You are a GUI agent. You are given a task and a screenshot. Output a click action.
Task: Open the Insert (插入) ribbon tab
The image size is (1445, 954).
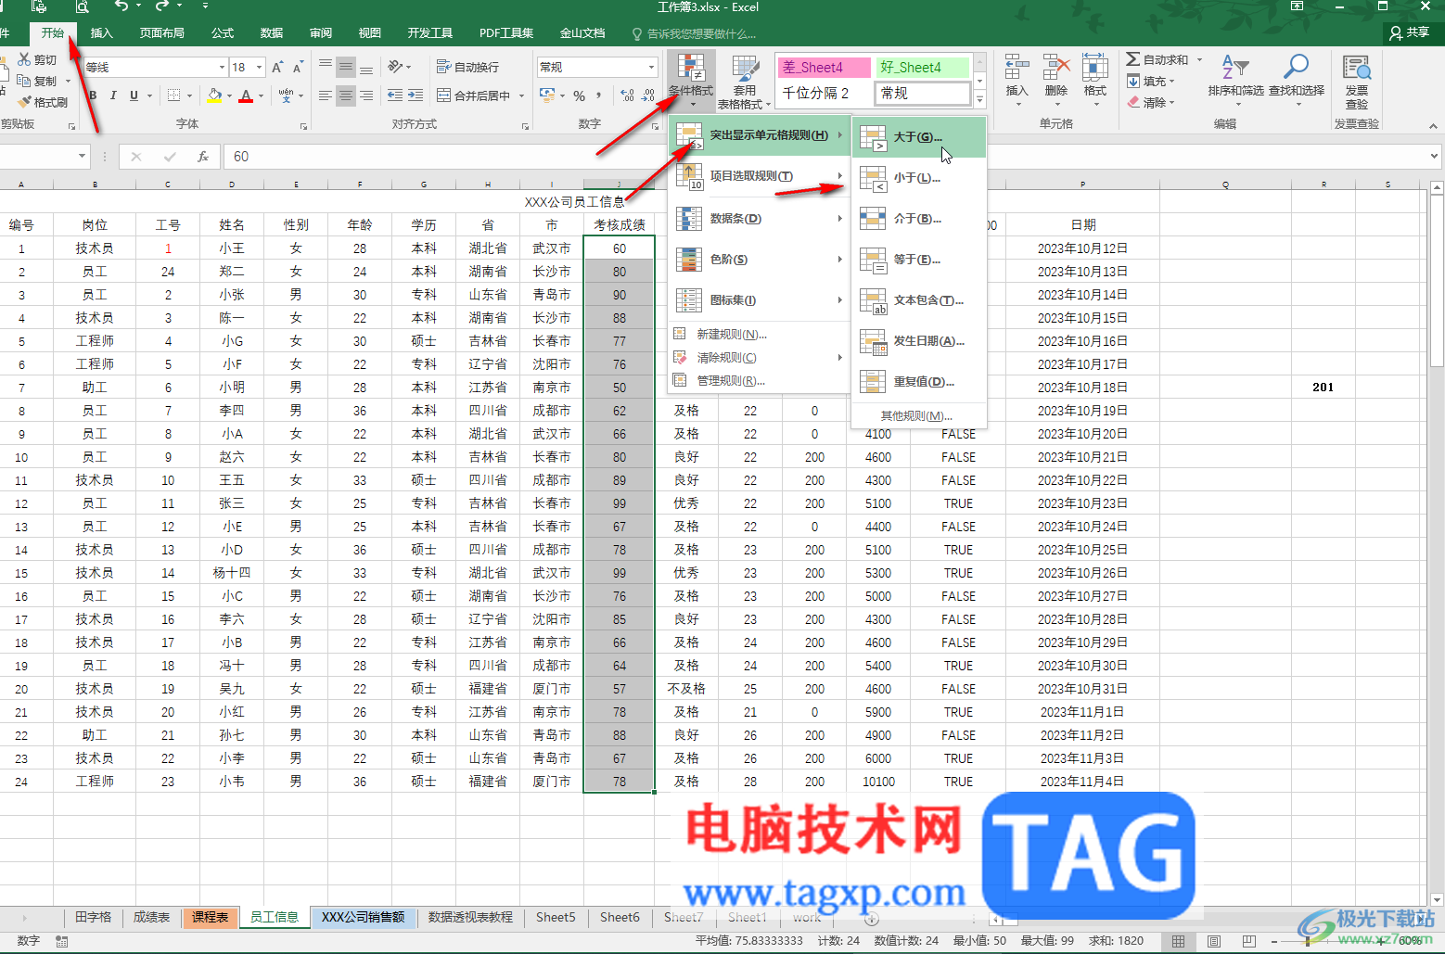tap(101, 33)
